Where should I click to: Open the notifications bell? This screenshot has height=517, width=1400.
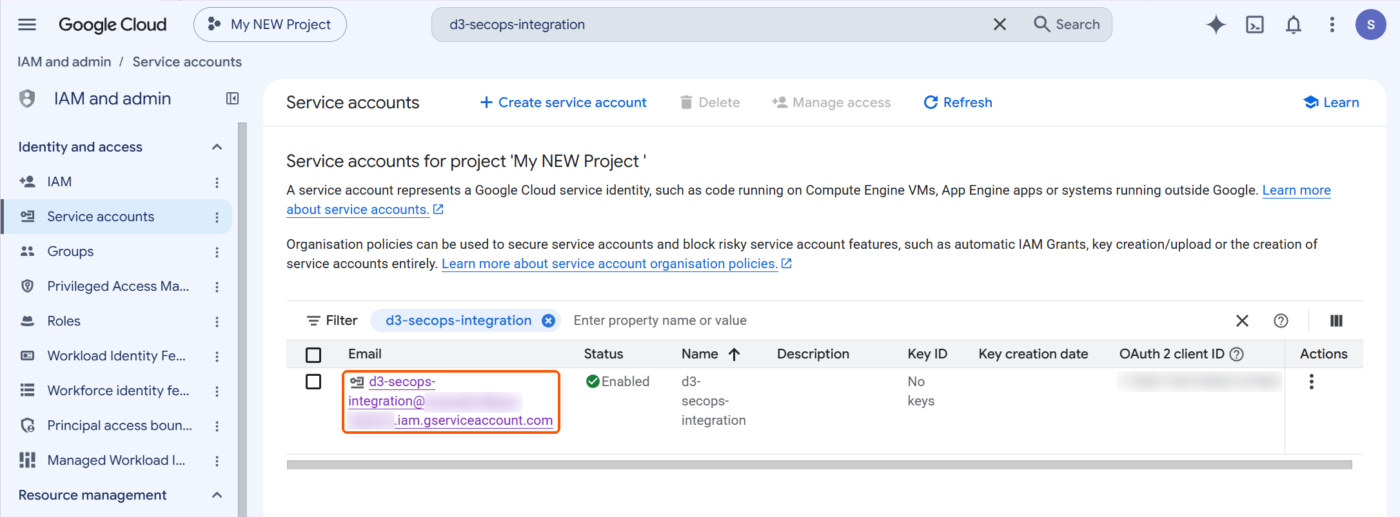(1294, 24)
